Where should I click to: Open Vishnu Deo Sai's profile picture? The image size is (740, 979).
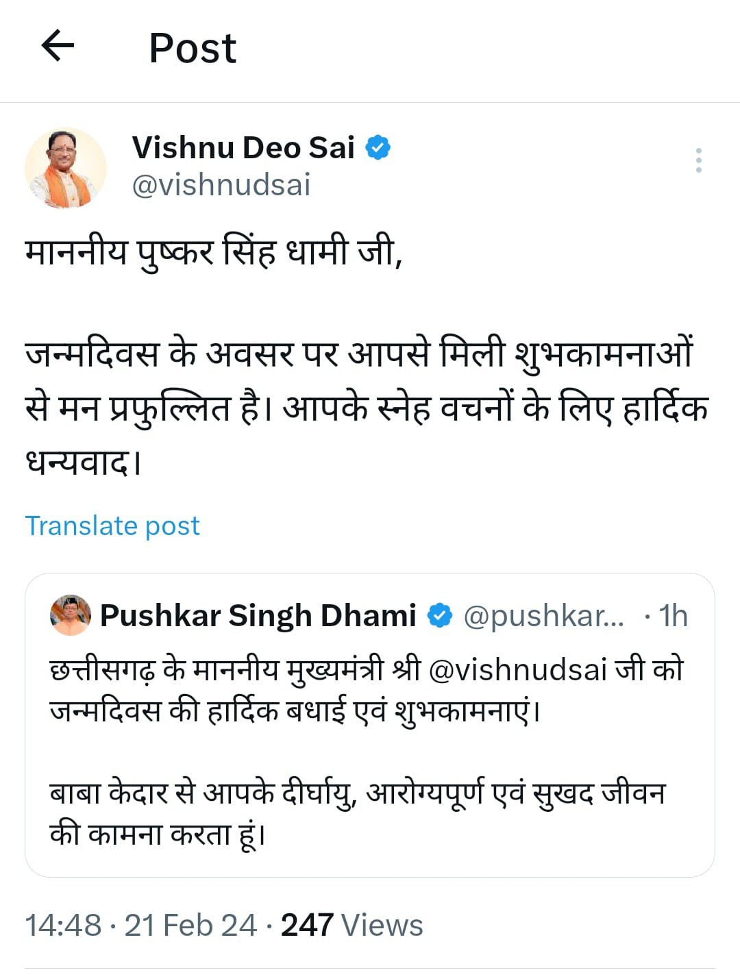point(66,168)
